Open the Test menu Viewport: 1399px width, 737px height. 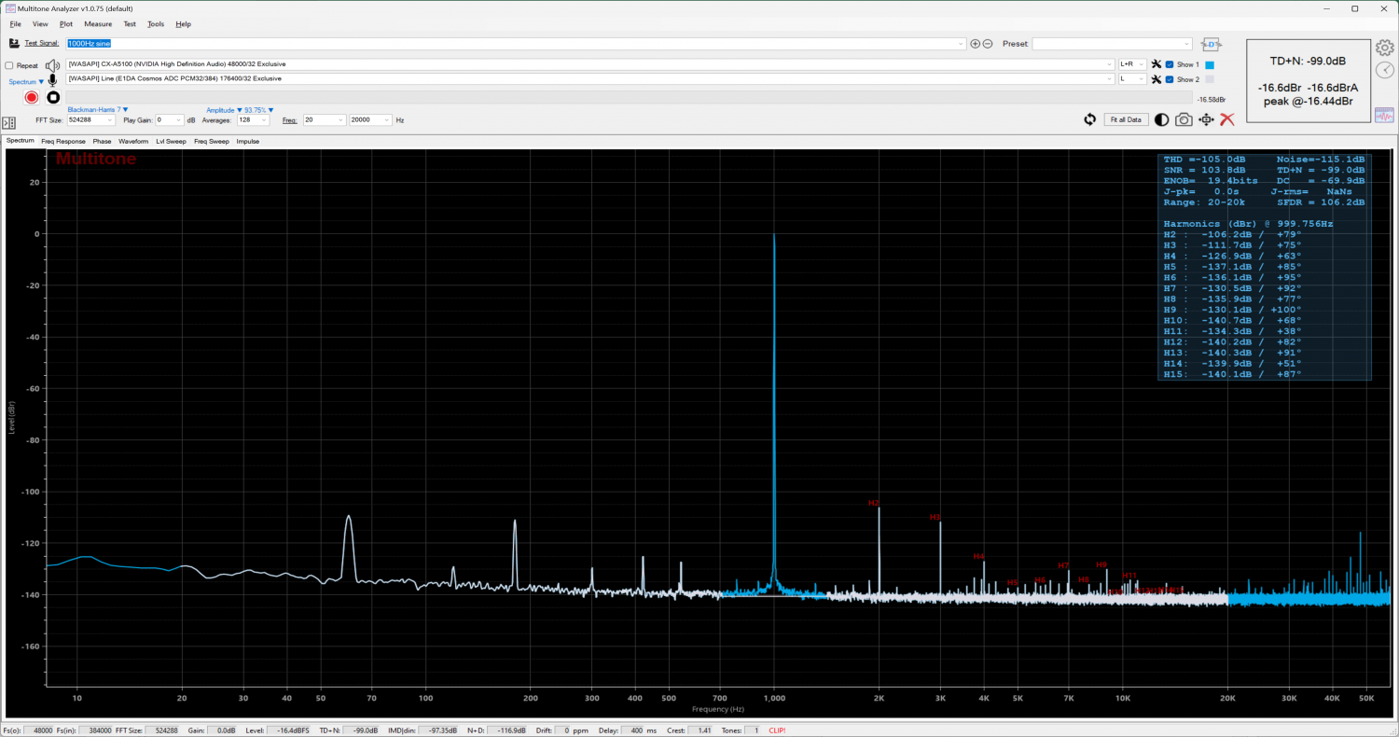coord(130,24)
